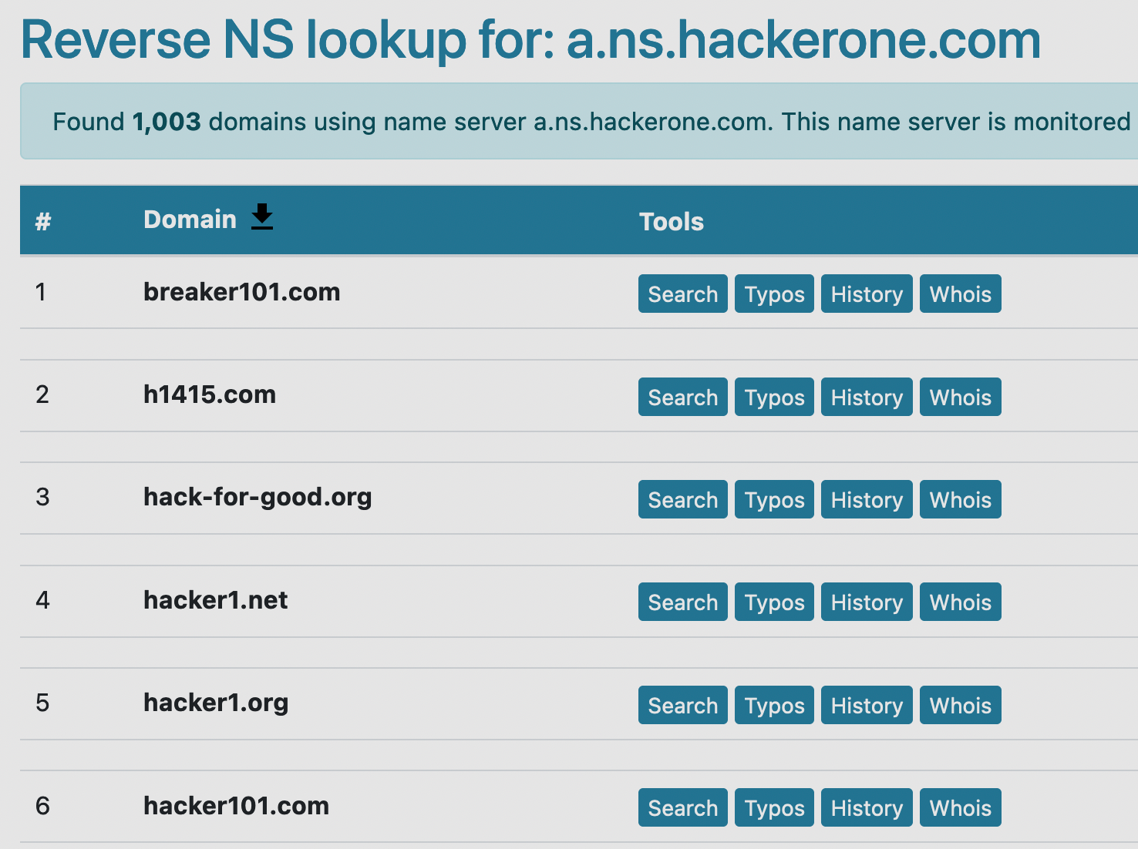The image size is (1138, 849).
Task: Open Typos for h1415.com
Action: click(x=774, y=397)
